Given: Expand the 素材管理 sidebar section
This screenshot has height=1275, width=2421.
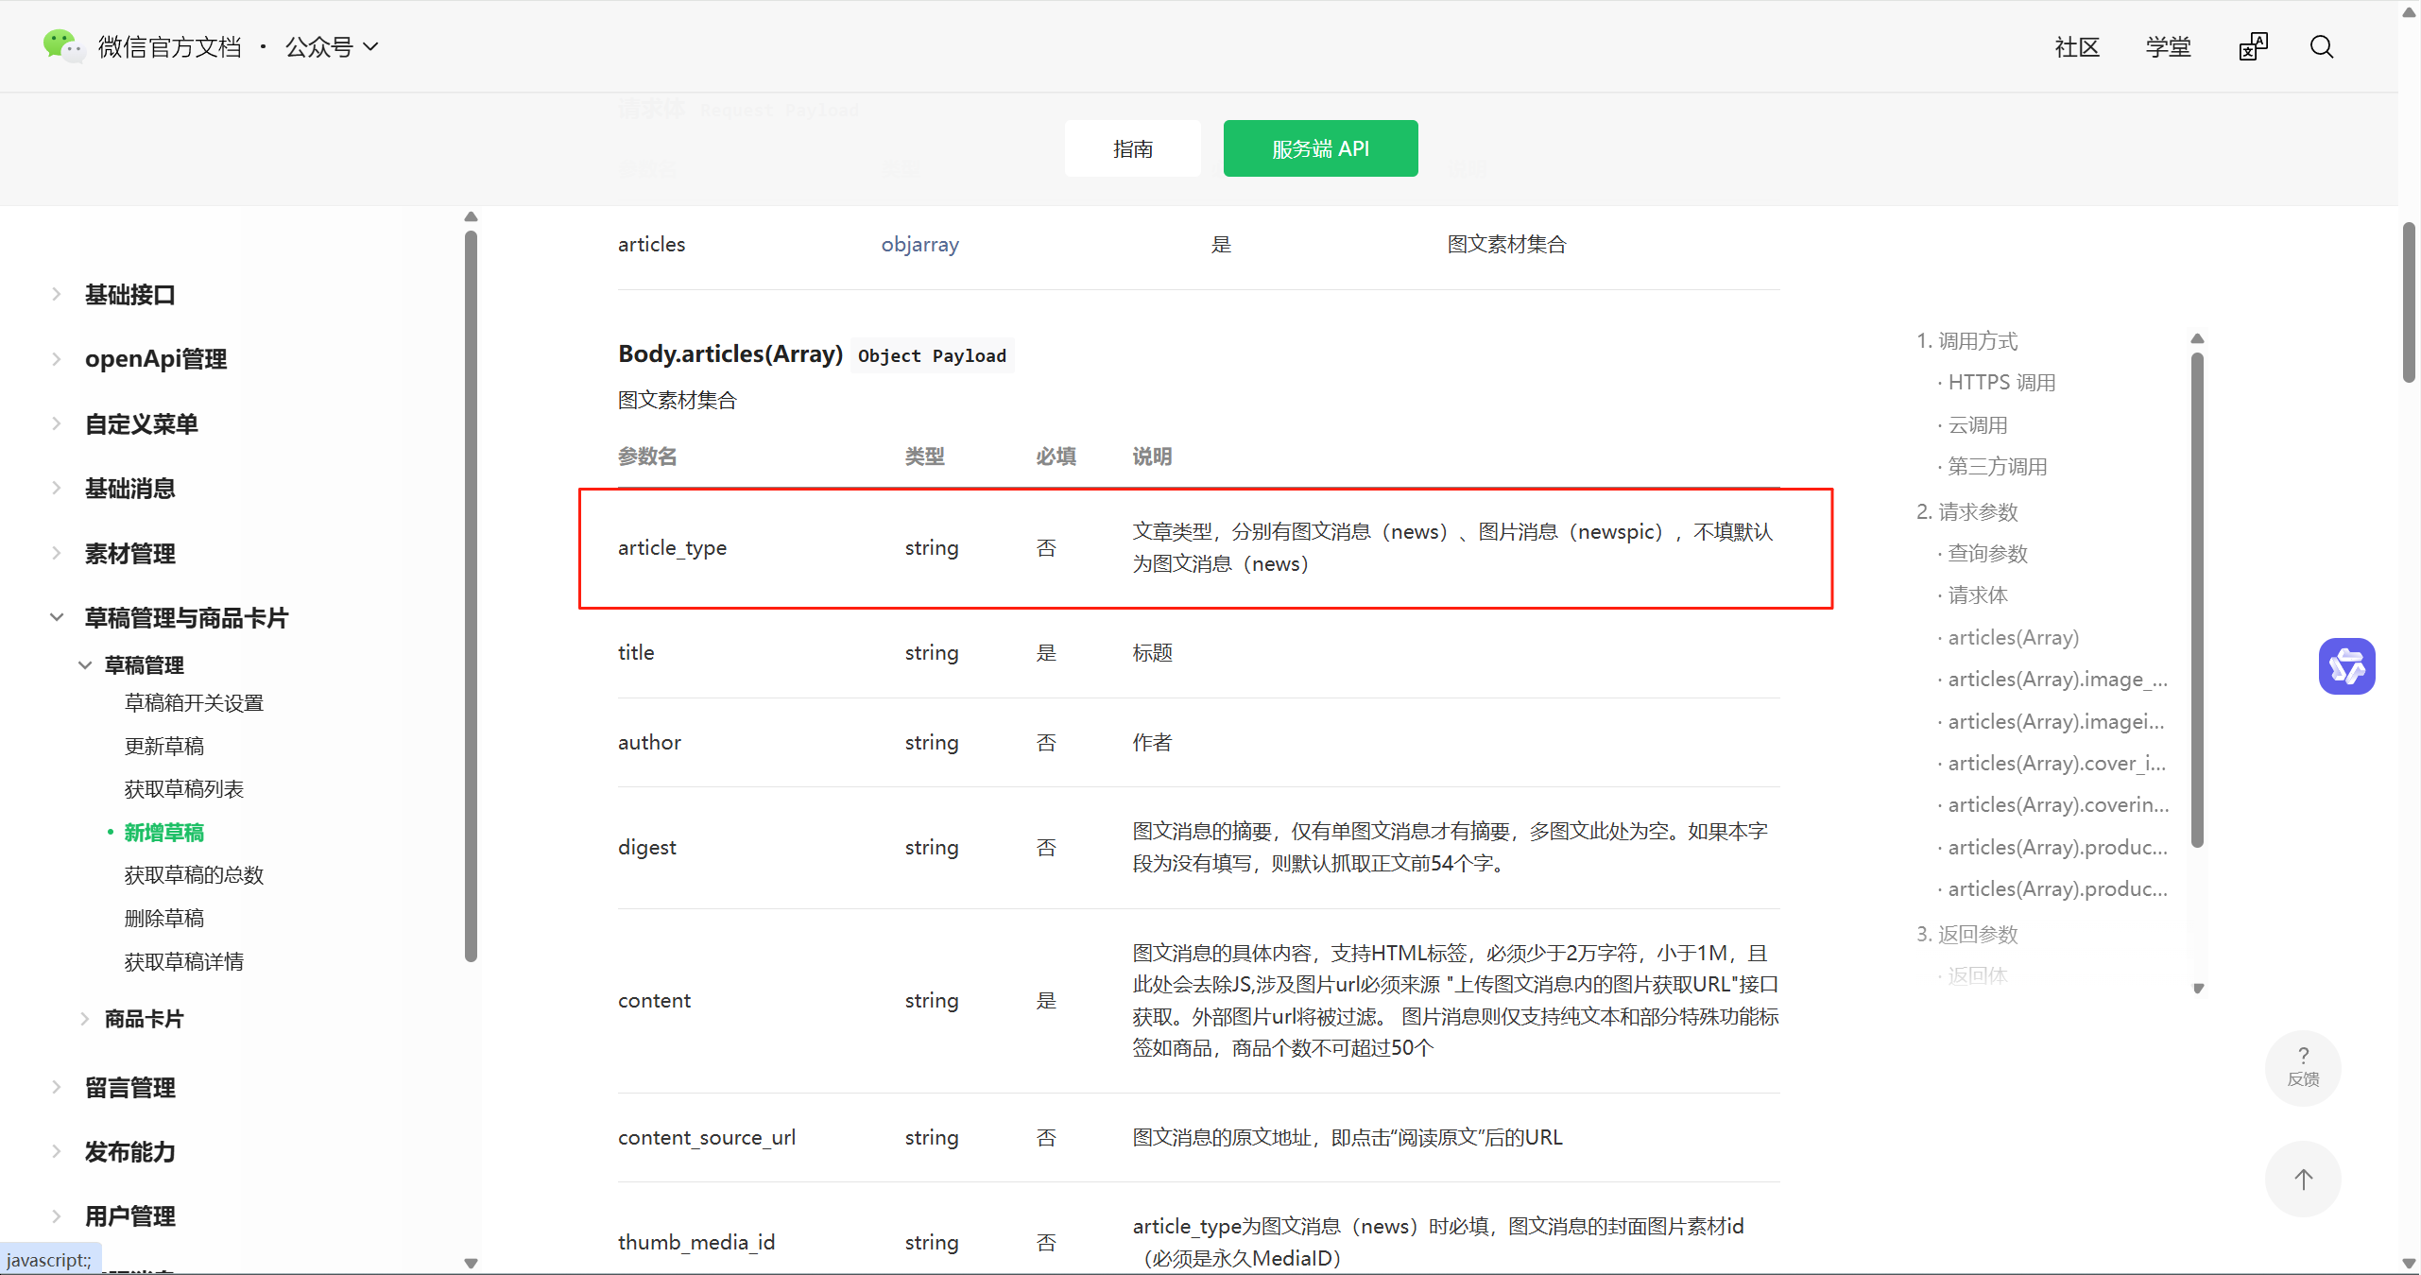Looking at the screenshot, I should point(130,554).
